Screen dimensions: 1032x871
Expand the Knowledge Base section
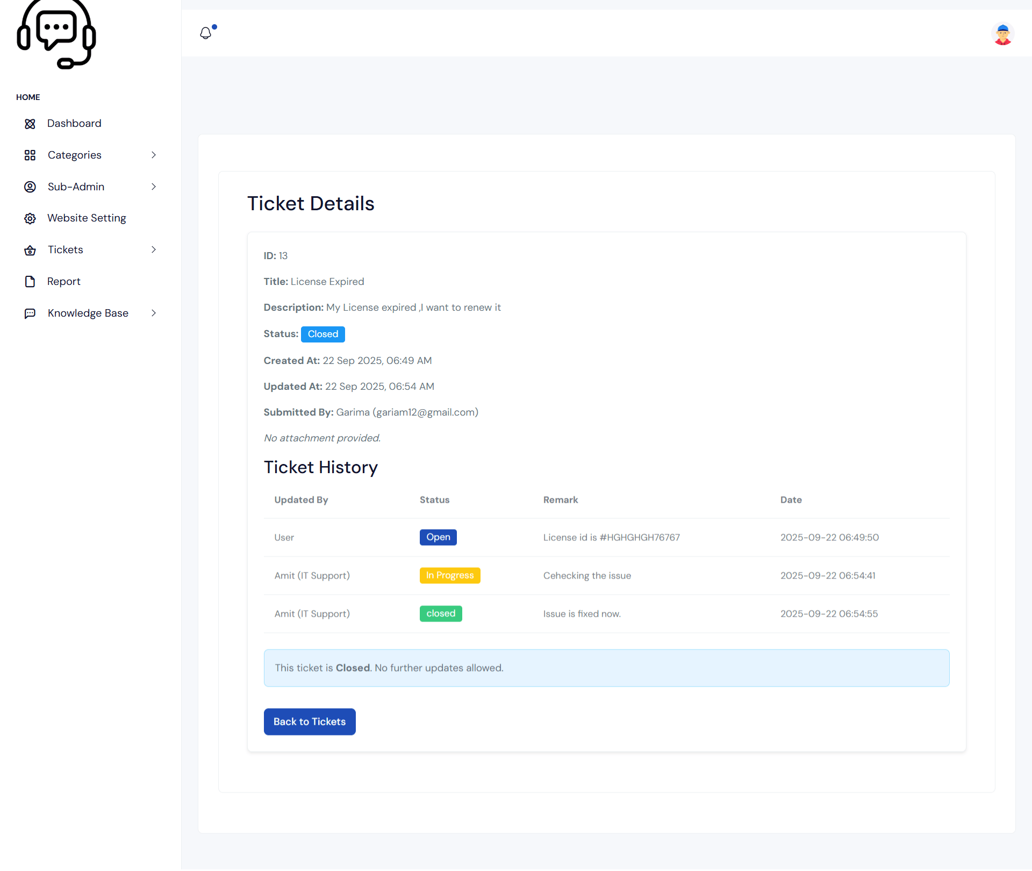[154, 313]
